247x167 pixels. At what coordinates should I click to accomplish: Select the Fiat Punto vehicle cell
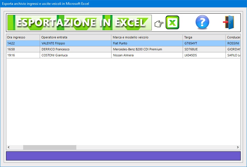coord(147,43)
